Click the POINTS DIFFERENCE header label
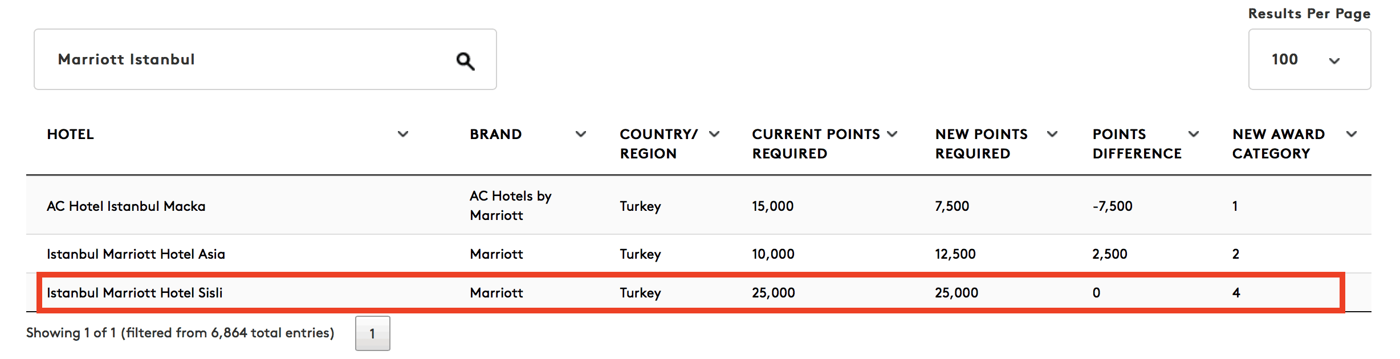 1137,144
